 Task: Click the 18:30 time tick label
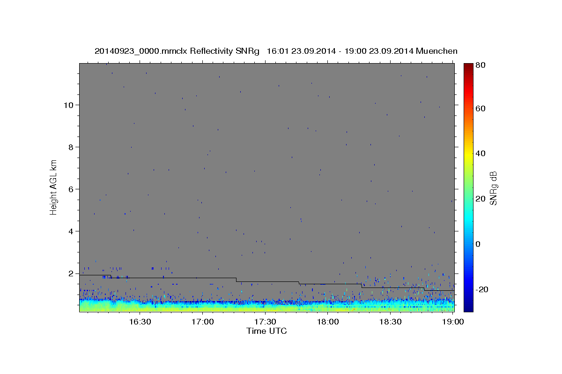click(391, 322)
